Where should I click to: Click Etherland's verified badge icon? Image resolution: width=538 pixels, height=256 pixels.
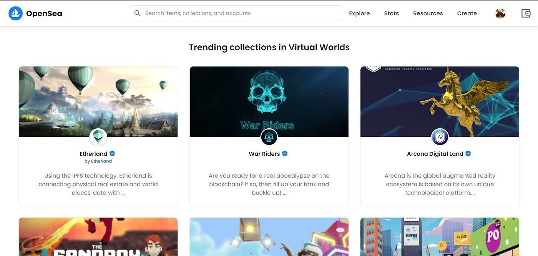pyautogui.click(x=112, y=153)
